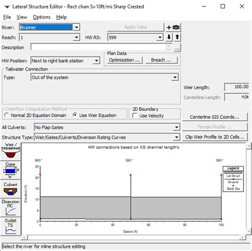The image size is (252, 251).
Task: Expand the Reach dropdown
Action: pyautogui.click(x=77, y=37)
